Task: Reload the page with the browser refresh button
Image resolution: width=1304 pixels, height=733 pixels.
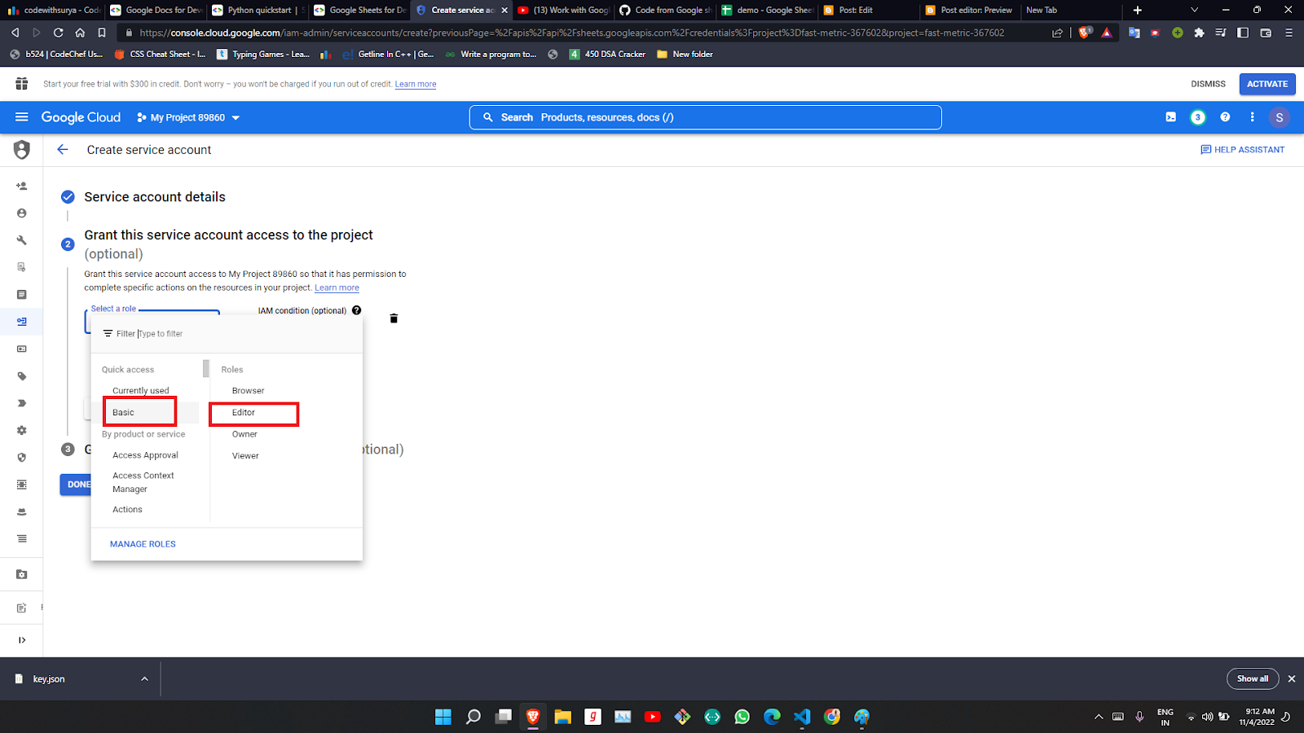Action: [58, 33]
